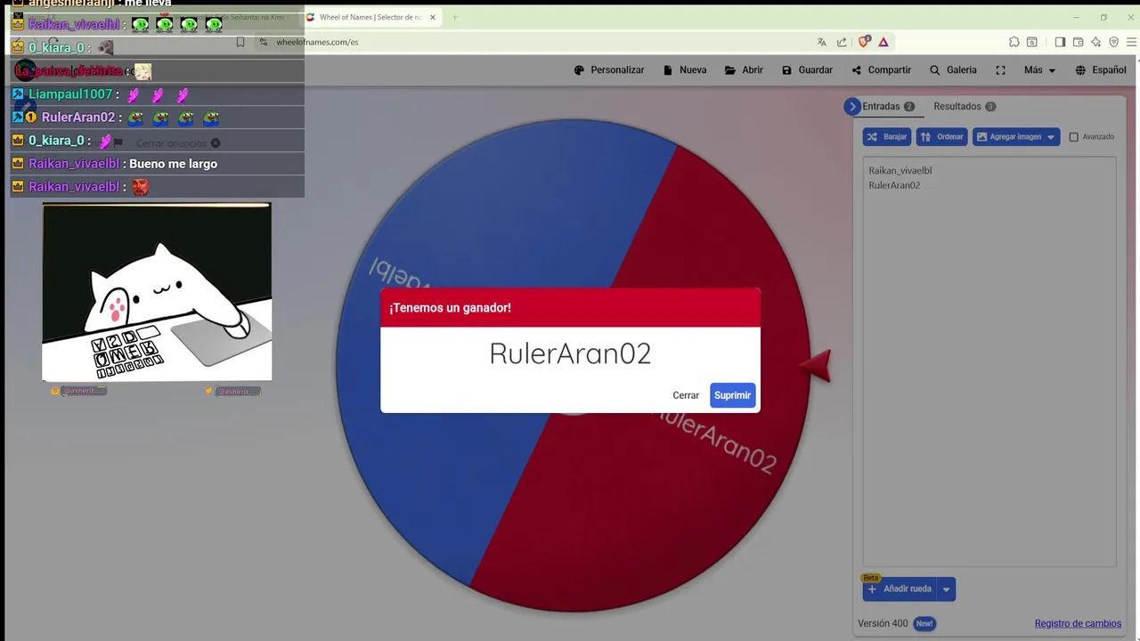
Task: Click Añadir rueda button
Action: coord(900,588)
